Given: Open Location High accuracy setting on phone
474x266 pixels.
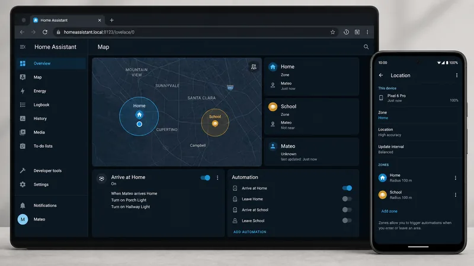Looking at the screenshot, I should [x=418, y=132].
